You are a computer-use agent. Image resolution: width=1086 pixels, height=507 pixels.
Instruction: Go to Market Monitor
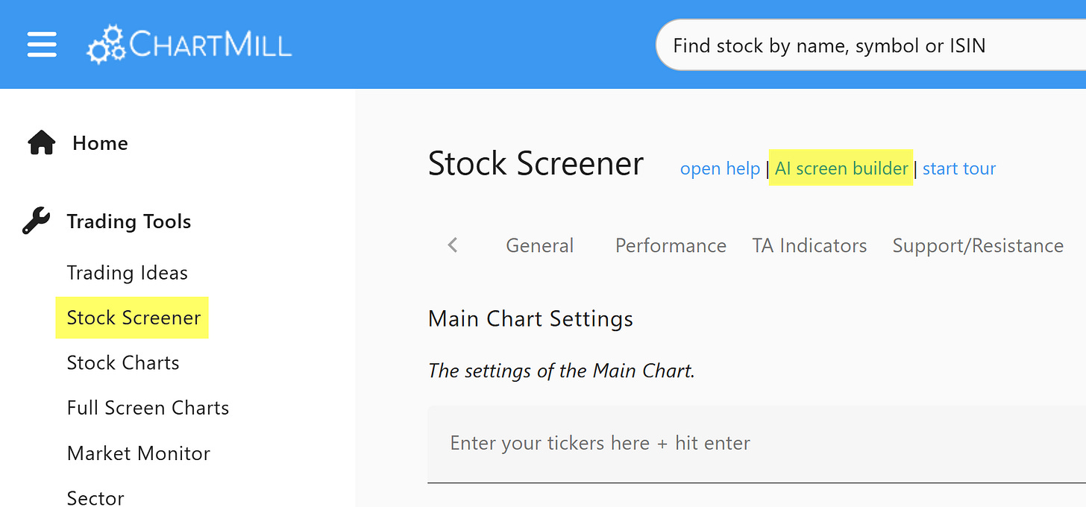click(139, 453)
